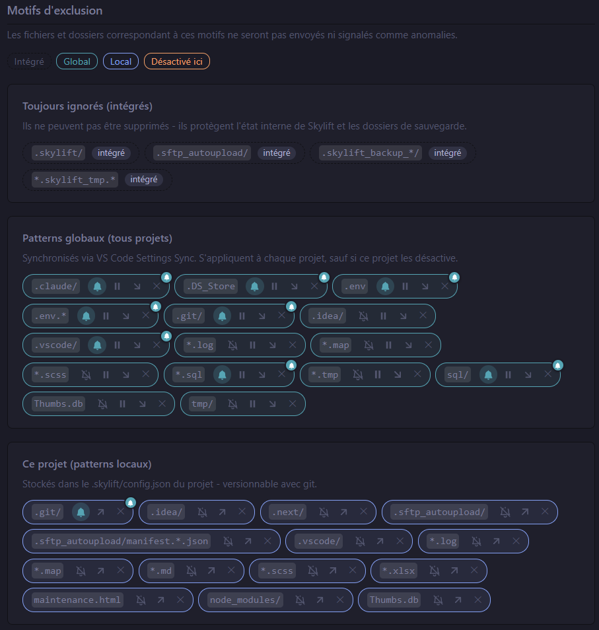Pause the .claude/ global pattern
This screenshot has width=599, height=630.
pos(118,287)
